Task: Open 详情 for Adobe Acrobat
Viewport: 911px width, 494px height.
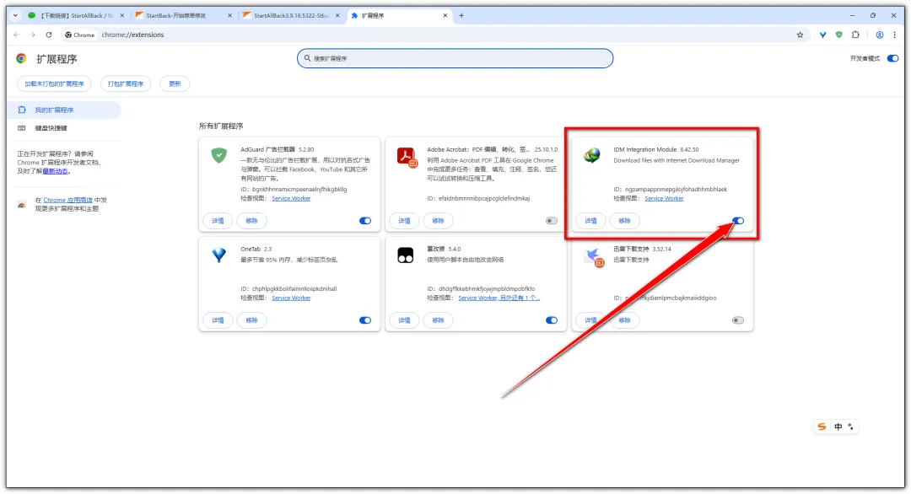Action: click(404, 221)
